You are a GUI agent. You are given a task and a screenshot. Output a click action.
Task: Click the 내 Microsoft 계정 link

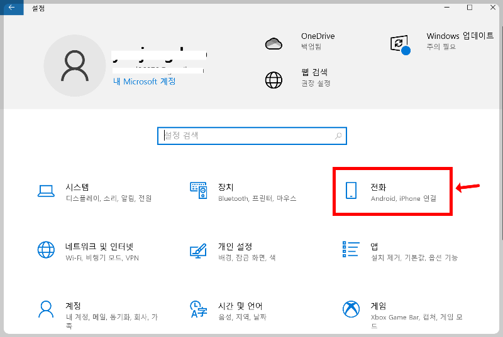[145, 82]
